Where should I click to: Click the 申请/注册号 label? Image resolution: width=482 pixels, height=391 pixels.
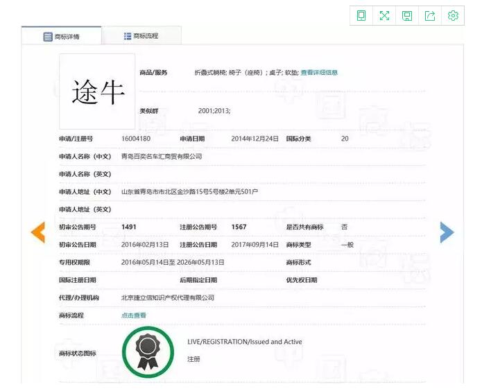pyautogui.click(x=76, y=139)
